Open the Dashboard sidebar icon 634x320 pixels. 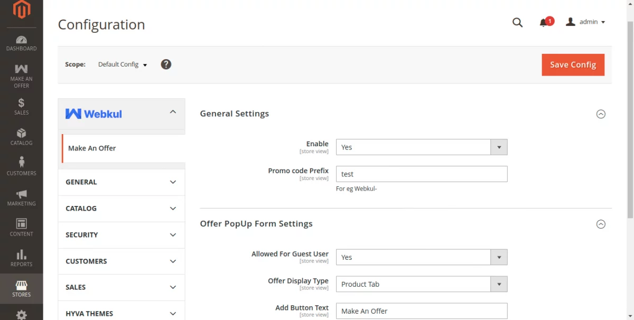click(x=21, y=43)
